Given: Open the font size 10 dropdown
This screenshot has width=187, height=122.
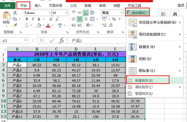Looking at the screenshot, I should [x=66, y=13].
